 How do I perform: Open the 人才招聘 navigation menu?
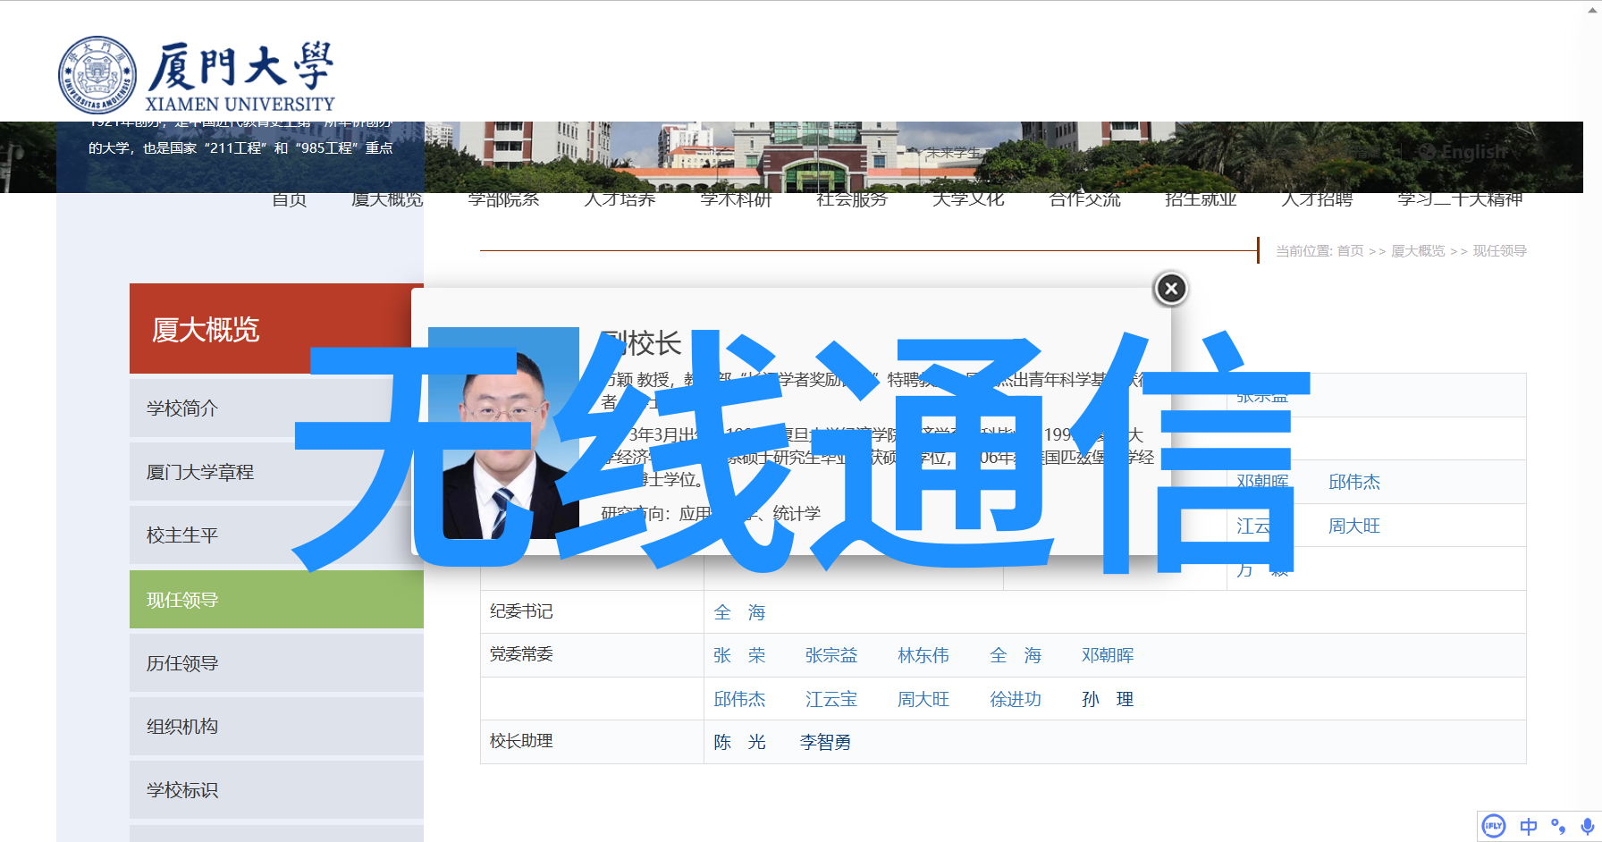tap(1317, 199)
